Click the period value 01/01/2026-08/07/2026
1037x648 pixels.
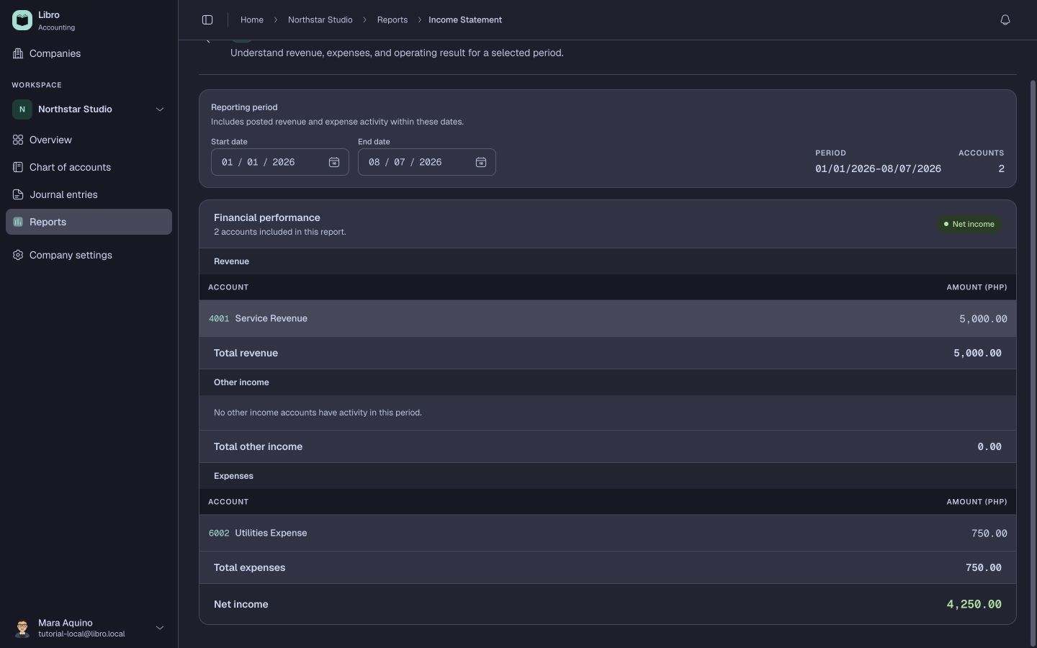coord(878,168)
